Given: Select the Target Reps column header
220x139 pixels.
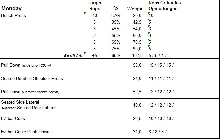Looking at the screenshot, I should (x=95, y=6).
